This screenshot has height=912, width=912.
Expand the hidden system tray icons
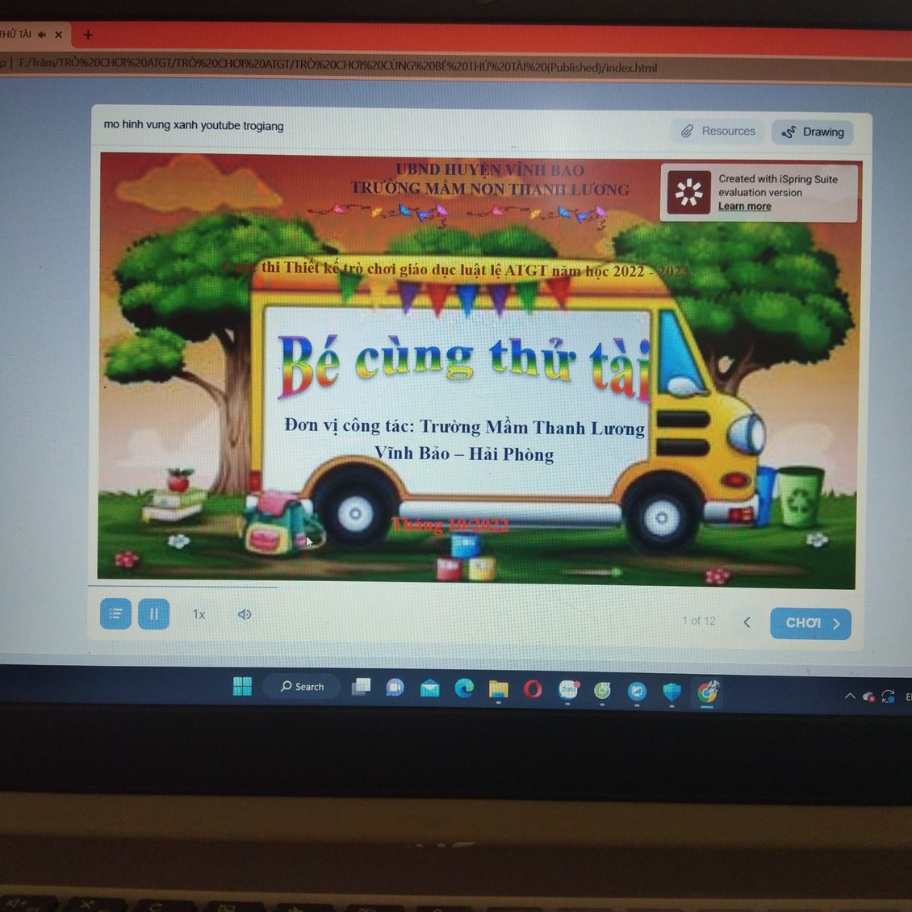point(849,696)
